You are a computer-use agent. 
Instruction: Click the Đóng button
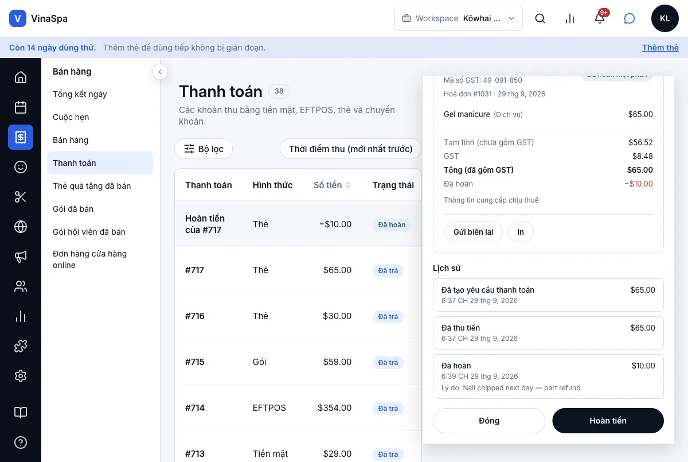489,421
